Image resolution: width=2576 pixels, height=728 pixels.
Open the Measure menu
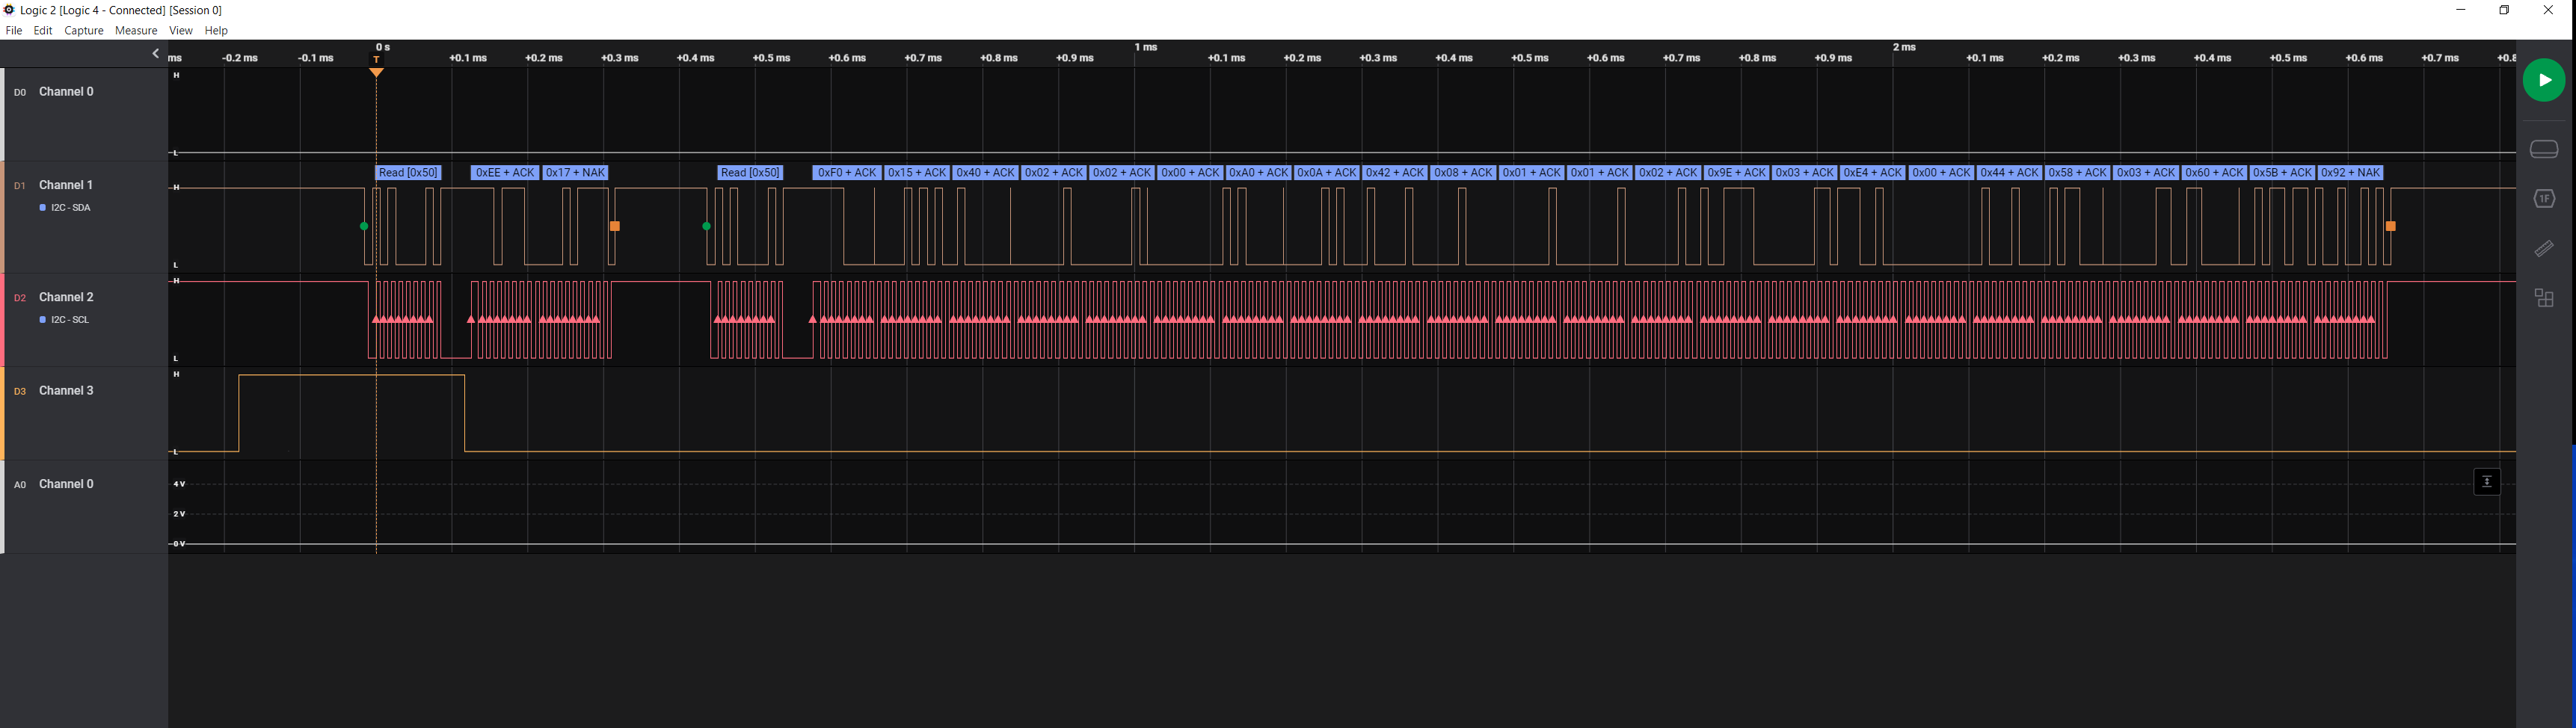(136, 31)
